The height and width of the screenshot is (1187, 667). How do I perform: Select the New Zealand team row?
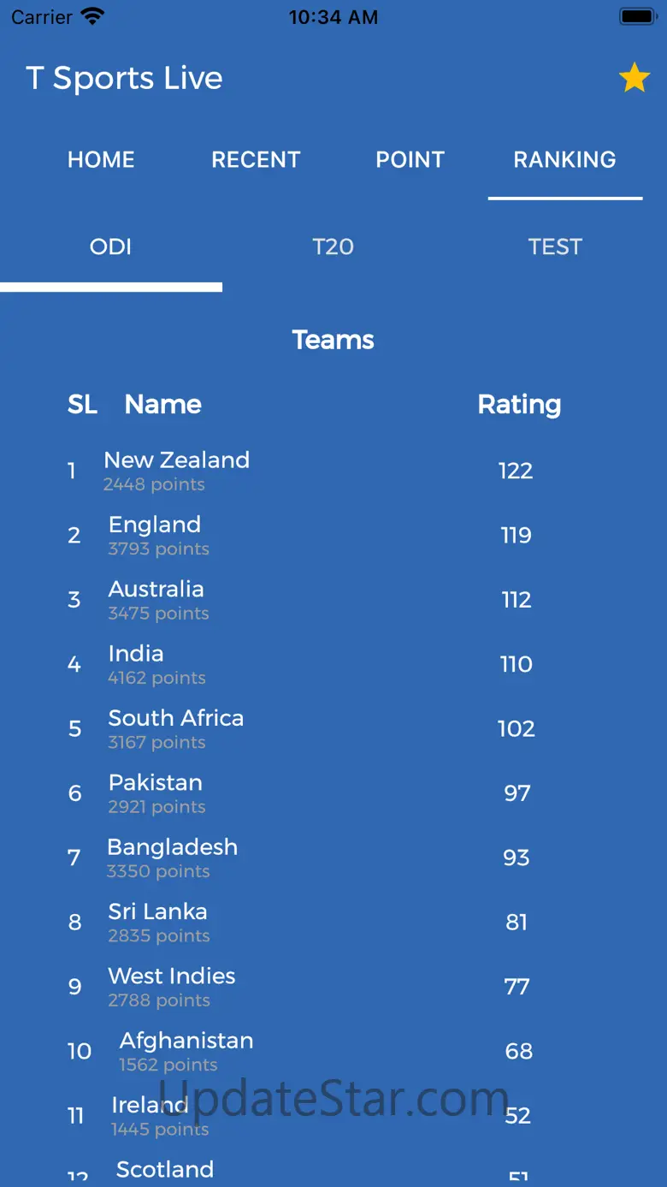333,471
